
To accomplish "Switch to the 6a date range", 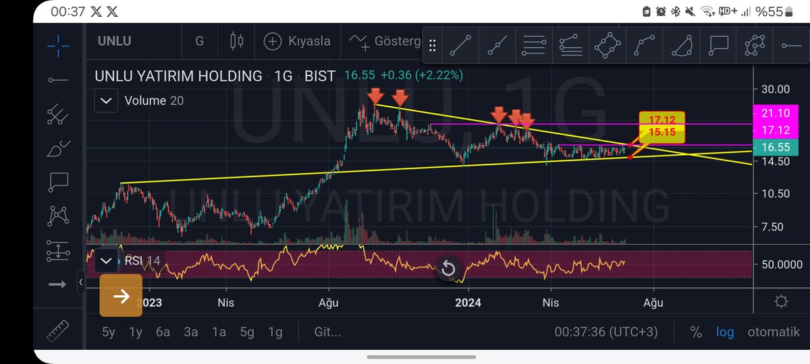I will coord(163,332).
